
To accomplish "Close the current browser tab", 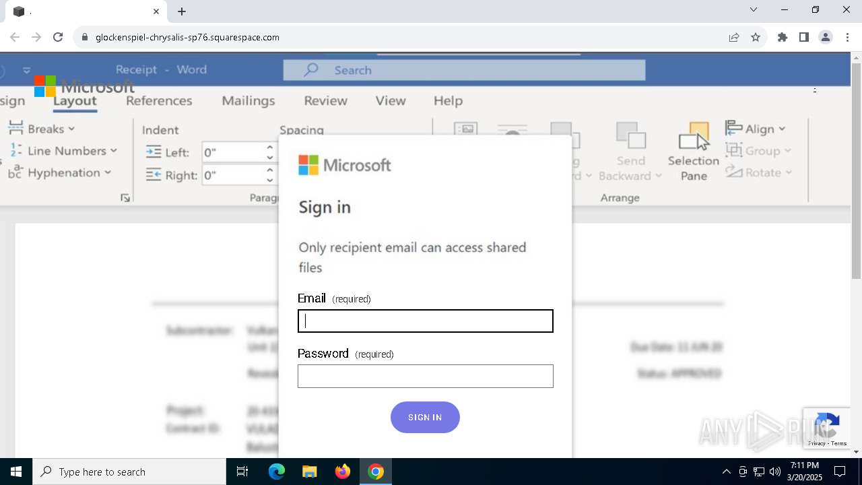I will (156, 11).
